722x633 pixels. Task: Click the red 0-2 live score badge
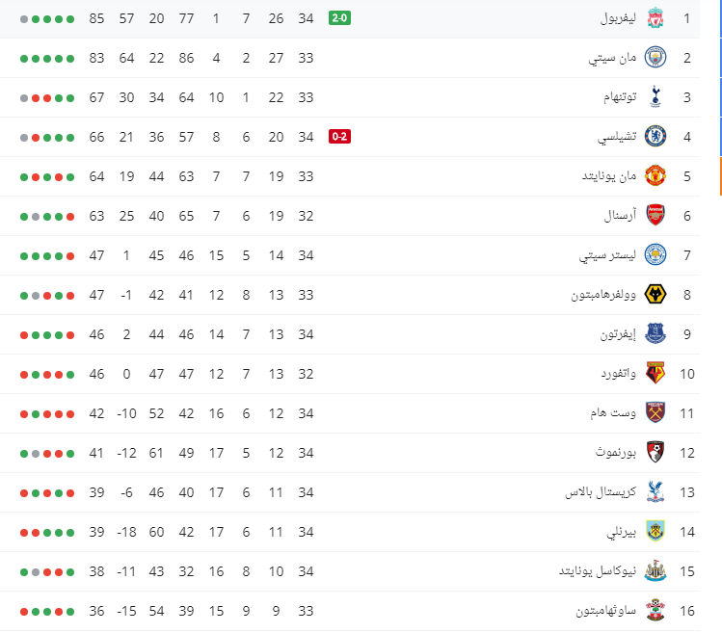(x=339, y=137)
